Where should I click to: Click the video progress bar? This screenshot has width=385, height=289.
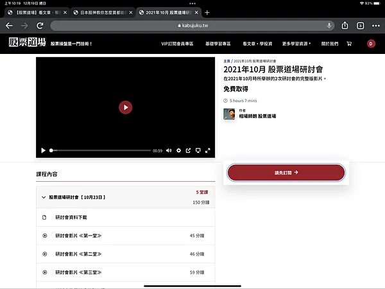click(100, 150)
